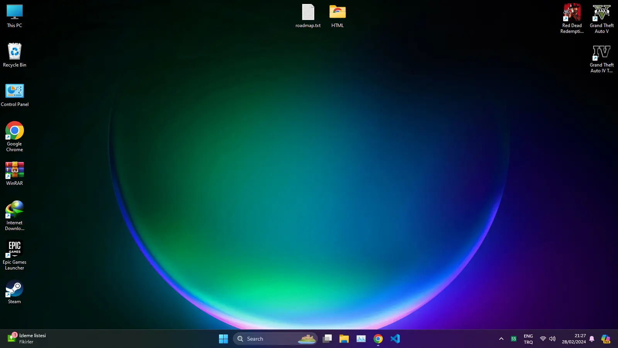
Task: Click the taskbar Search box
Action: coord(275,339)
